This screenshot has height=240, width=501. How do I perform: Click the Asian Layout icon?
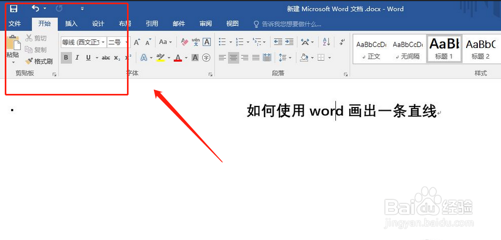[305, 42]
